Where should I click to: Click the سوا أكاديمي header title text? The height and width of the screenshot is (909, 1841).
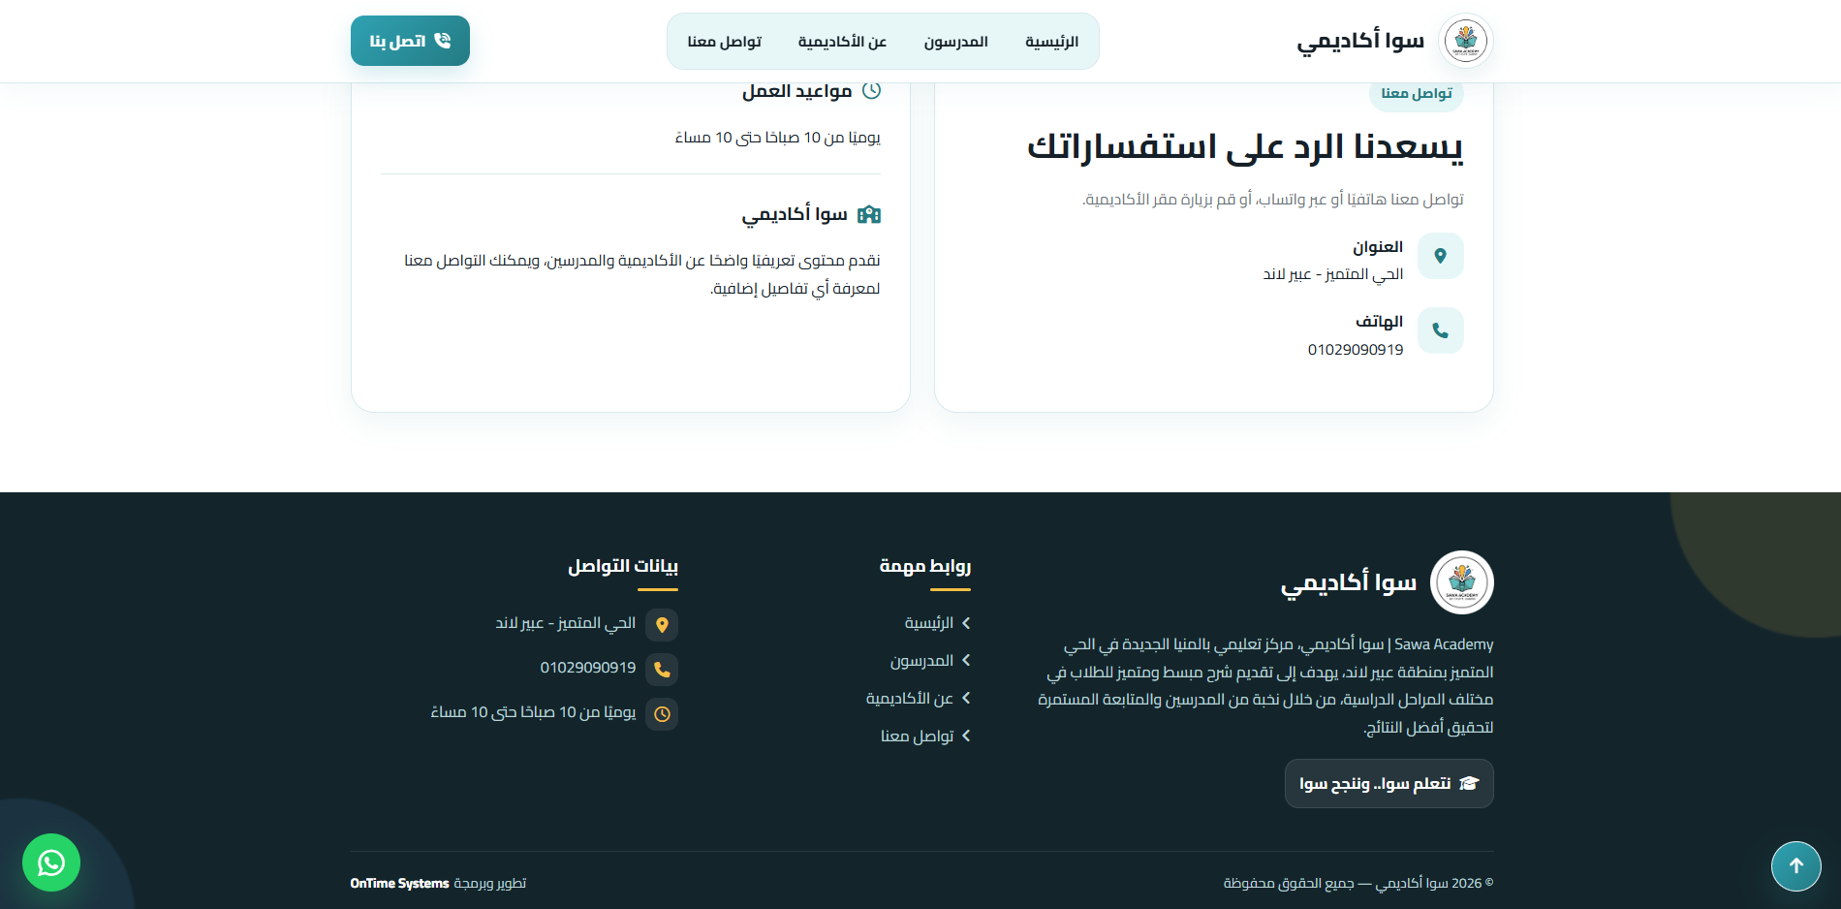tap(1360, 41)
